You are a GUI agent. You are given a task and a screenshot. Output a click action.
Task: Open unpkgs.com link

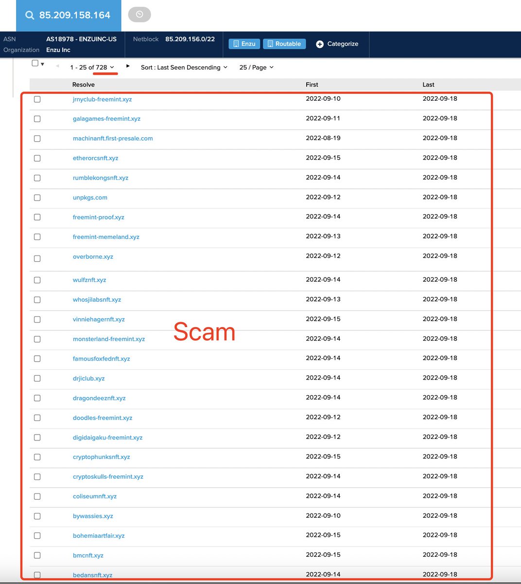[90, 198]
